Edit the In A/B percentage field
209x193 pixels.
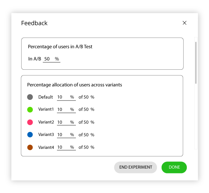[x=51, y=59]
